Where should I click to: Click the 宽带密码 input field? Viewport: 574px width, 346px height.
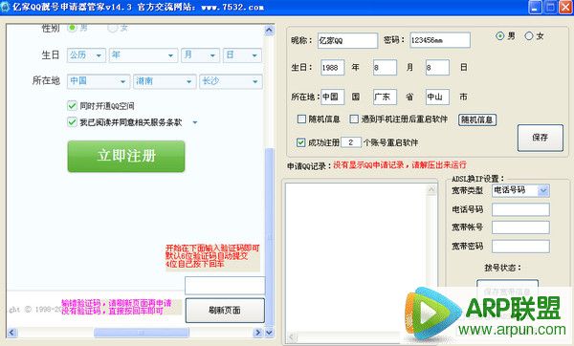coord(520,247)
